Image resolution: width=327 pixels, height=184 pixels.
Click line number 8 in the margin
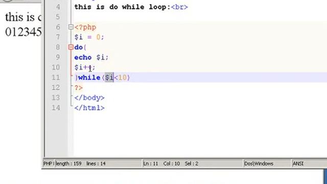[x=58, y=47]
